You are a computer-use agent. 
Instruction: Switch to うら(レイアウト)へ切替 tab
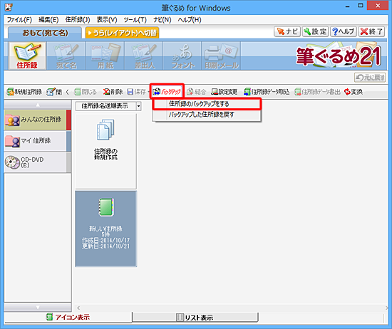tap(122, 33)
